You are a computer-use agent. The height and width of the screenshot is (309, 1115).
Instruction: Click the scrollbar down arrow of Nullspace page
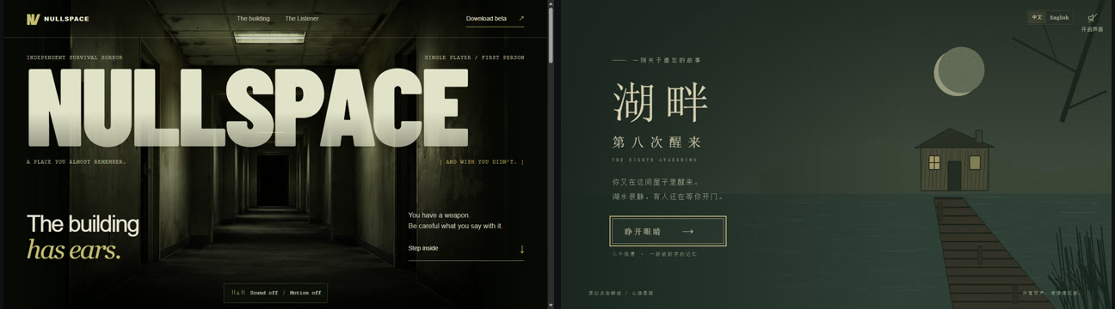point(551,305)
